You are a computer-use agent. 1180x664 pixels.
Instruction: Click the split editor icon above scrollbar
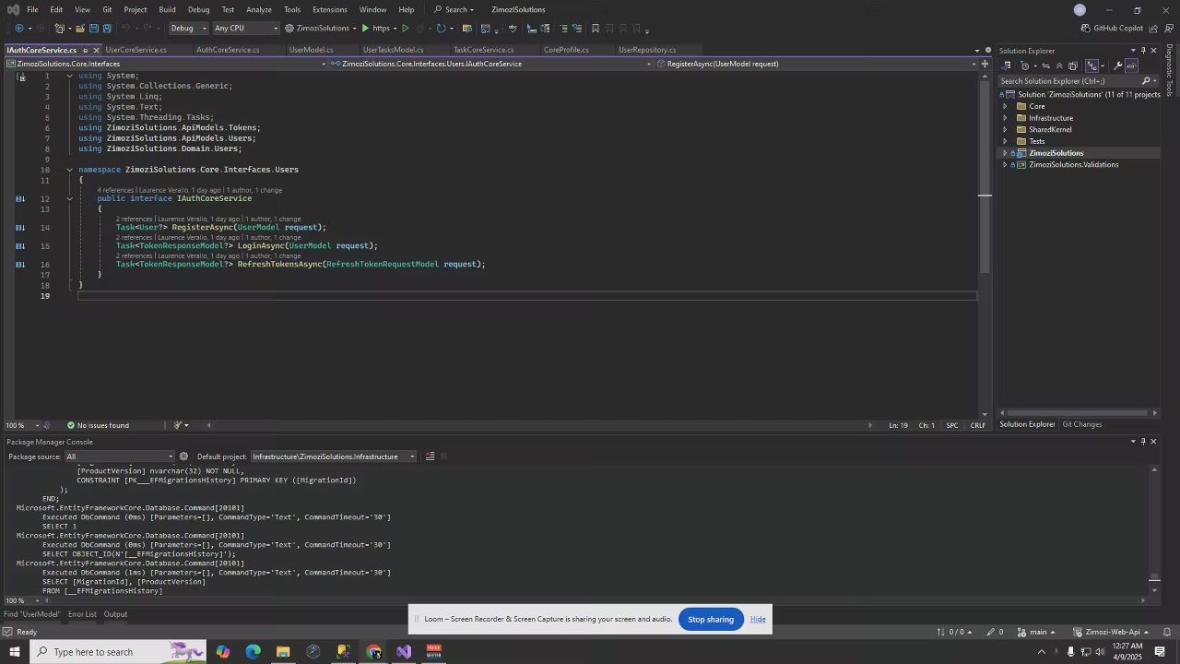(985, 64)
